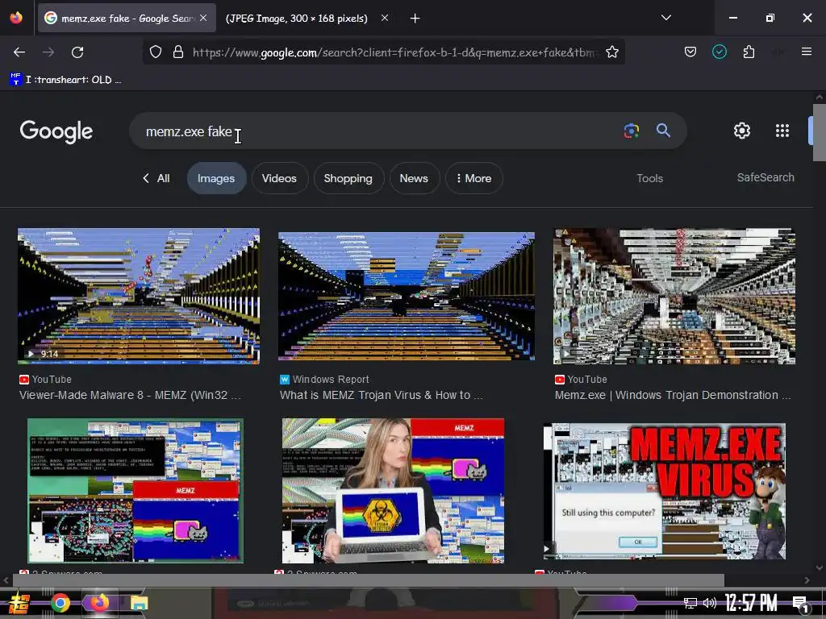Select the Images filter

216,178
